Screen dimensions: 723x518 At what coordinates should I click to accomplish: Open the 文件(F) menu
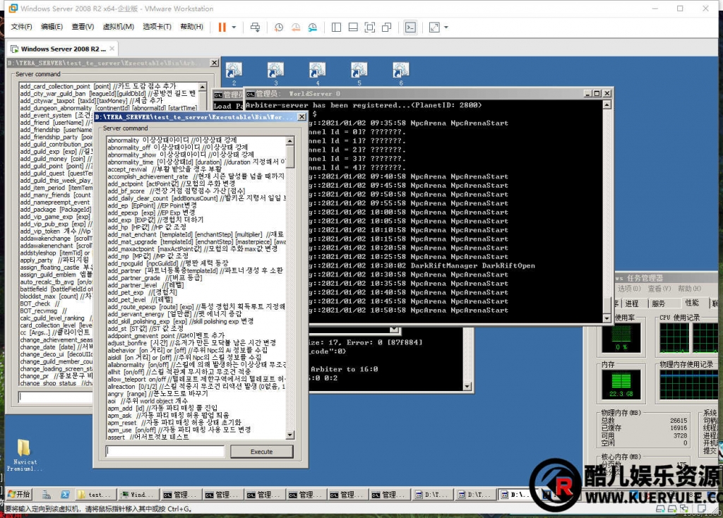(x=21, y=27)
